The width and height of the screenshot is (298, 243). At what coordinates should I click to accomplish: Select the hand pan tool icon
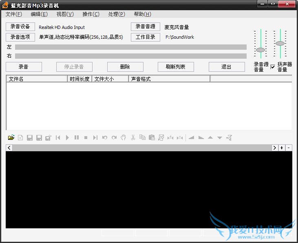tap(124, 137)
